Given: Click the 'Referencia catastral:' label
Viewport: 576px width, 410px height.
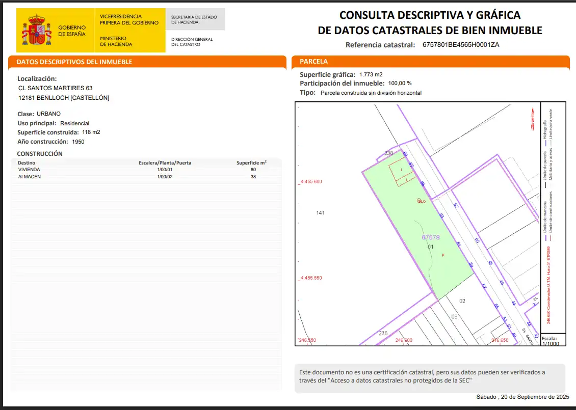Looking at the screenshot, I should pyautogui.click(x=380, y=45).
